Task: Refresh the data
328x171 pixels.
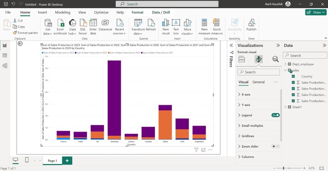Action: pos(151,25)
